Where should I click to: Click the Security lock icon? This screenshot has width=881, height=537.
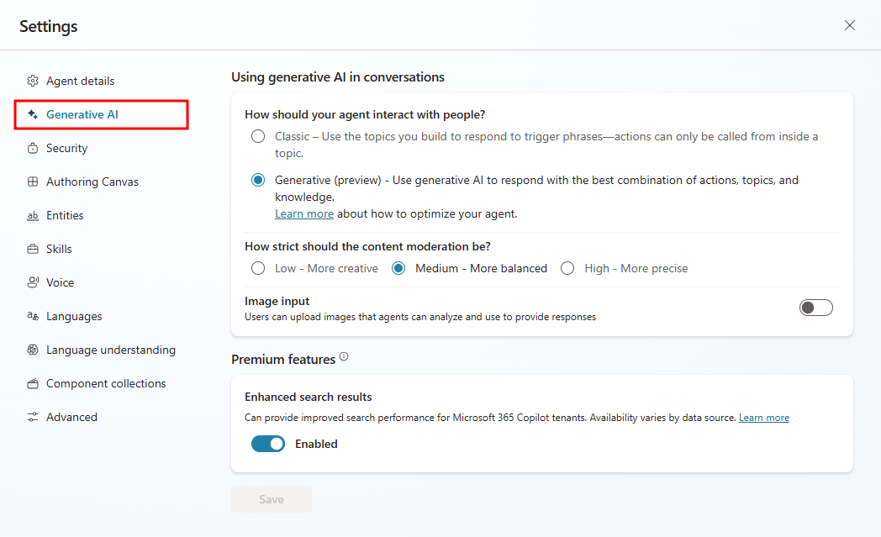(33, 148)
